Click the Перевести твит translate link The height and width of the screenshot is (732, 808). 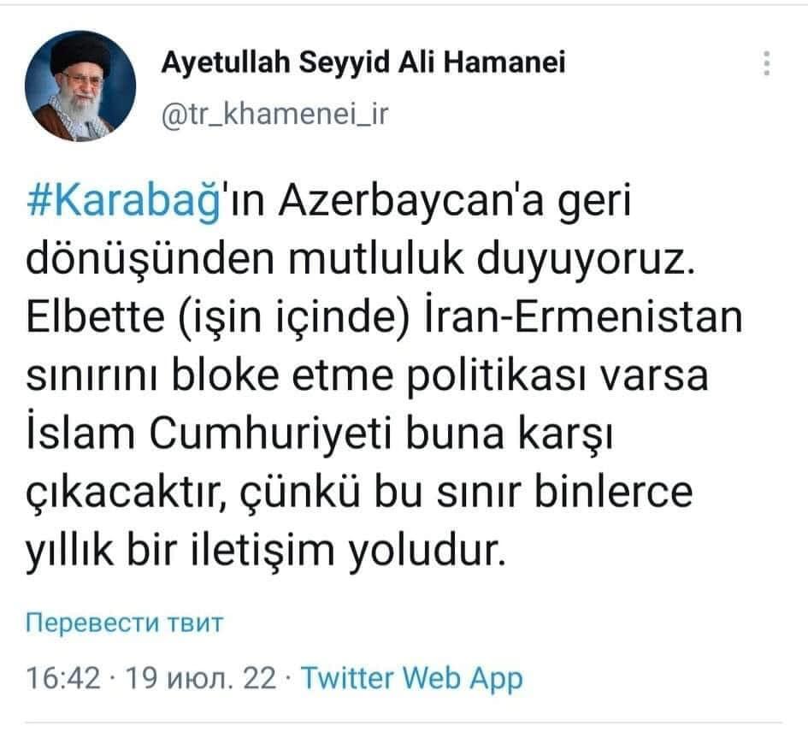pos(124,623)
